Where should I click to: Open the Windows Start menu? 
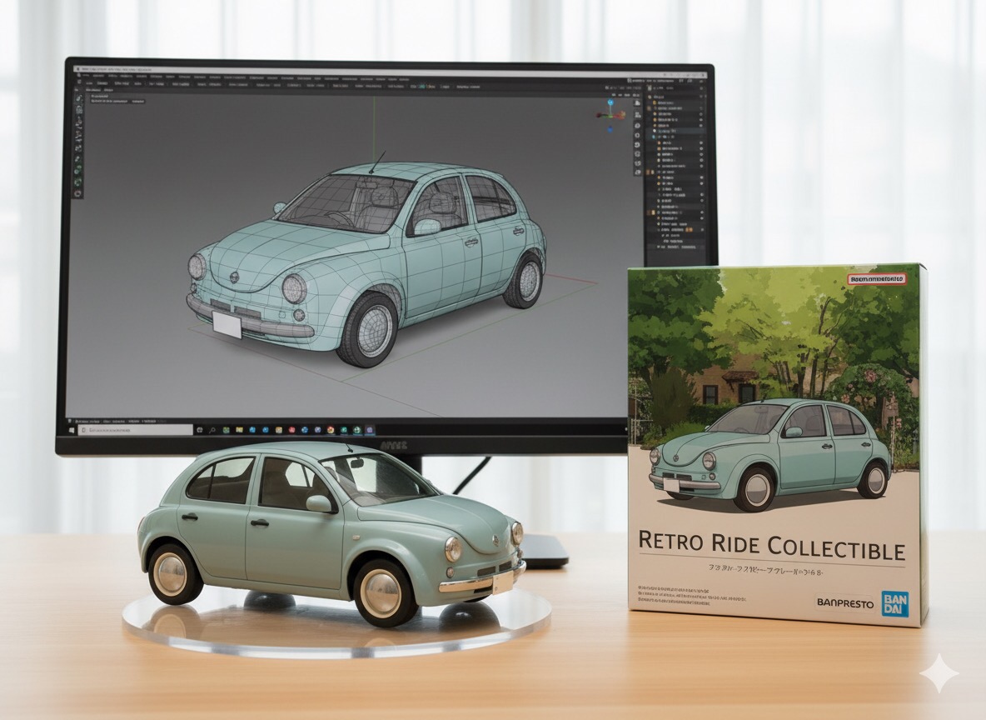pyautogui.click(x=72, y=430)
